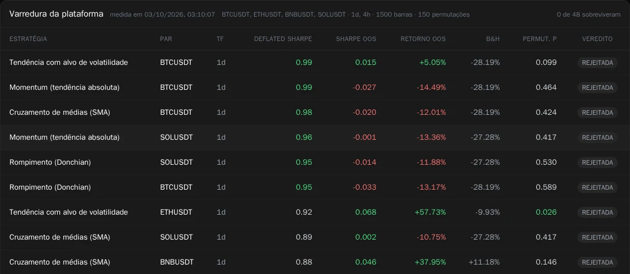This screenshot has width=630, height=274.
Task: Click the Deflated Sharpe value 0.96
Action: (304, 138)
